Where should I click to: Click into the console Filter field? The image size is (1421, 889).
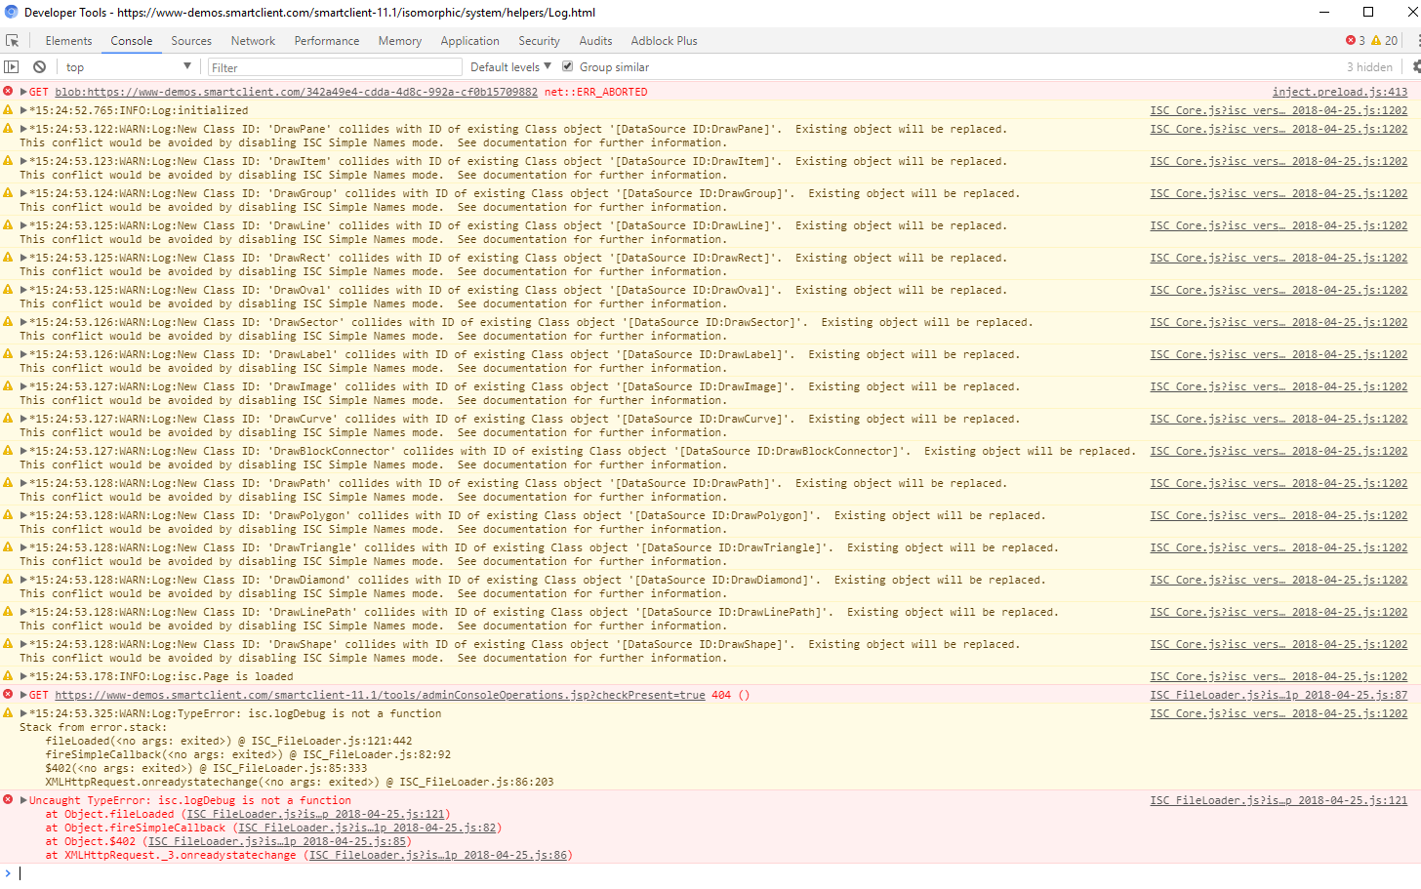click(335, 67)
